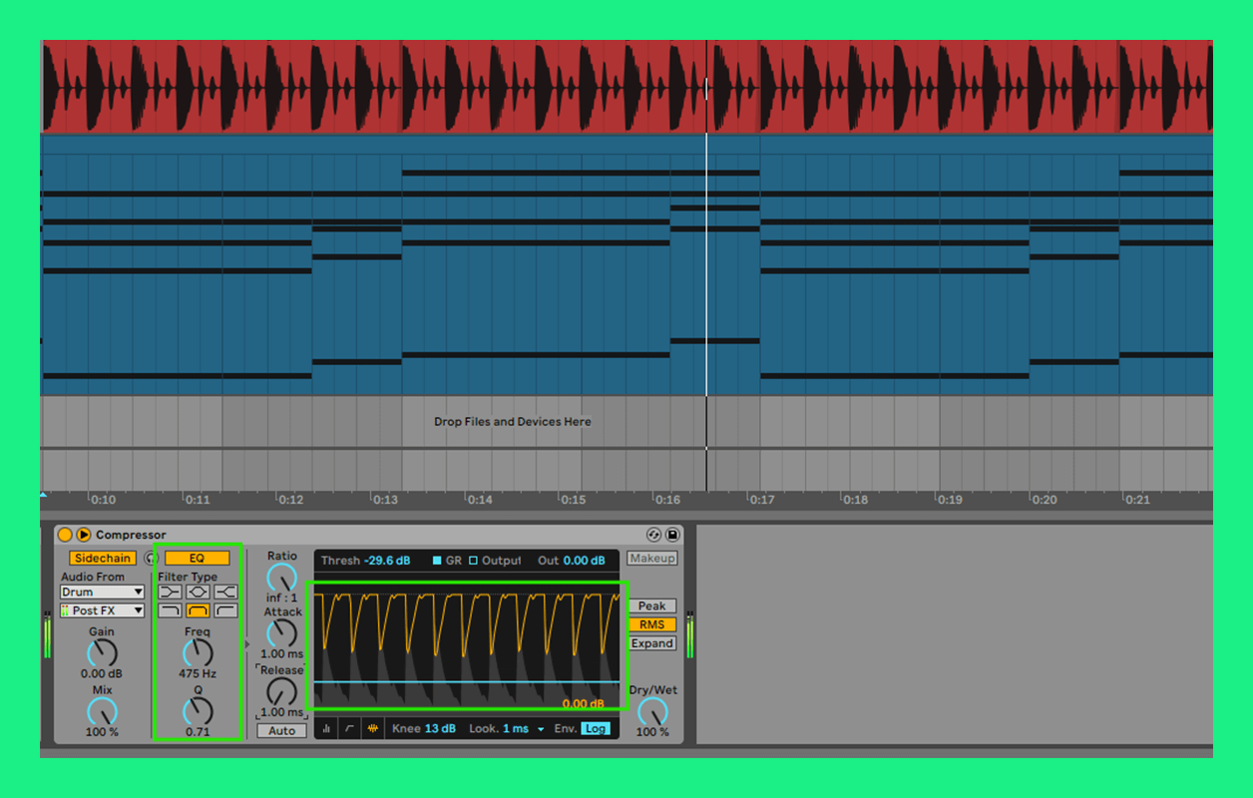Open the Audio From Drum dropdown

coord(102,593)
